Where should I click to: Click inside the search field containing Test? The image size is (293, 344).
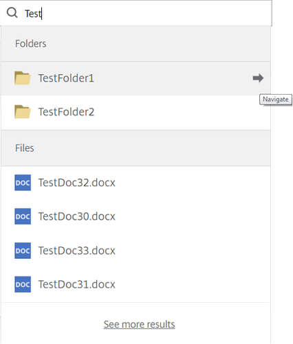click(135, 13)
